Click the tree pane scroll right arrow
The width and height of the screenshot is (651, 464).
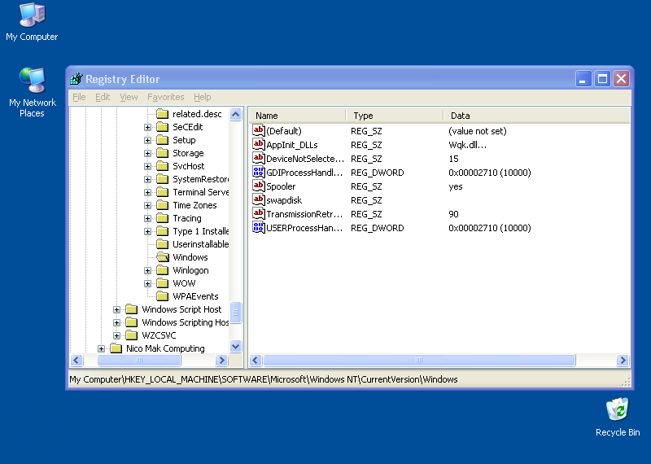tap(221, 360)
